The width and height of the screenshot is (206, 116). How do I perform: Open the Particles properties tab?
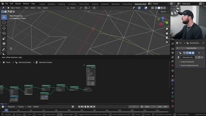point(173,84)
